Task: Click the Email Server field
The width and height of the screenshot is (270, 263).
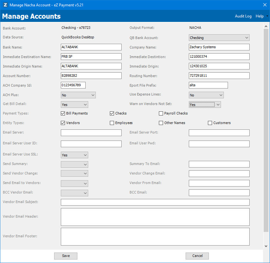Action: point(91,133)
